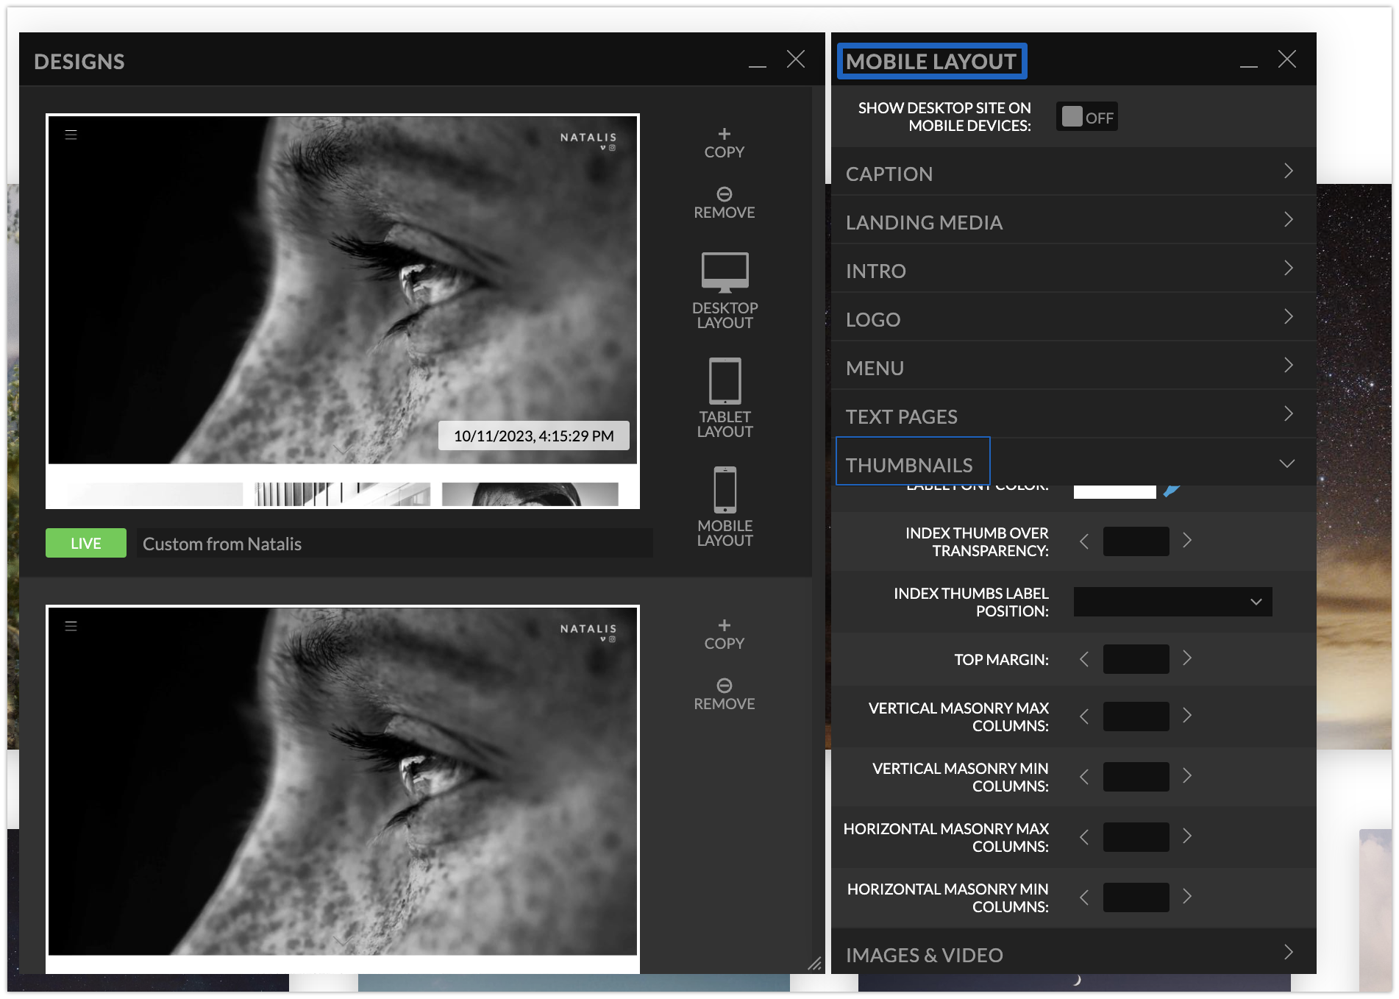
Task: Increase Vertical Masonry Max Columns
Action: click(x=1187, y=716)
